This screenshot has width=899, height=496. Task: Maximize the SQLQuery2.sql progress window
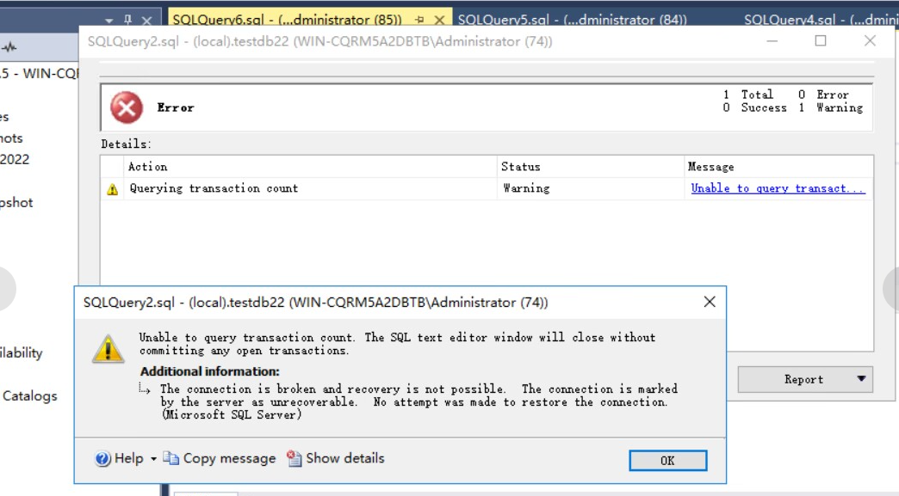(x=821, y=40)
